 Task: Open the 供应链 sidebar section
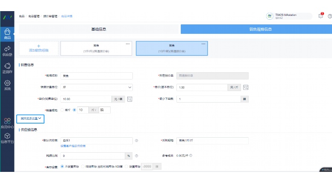[7, 51]
